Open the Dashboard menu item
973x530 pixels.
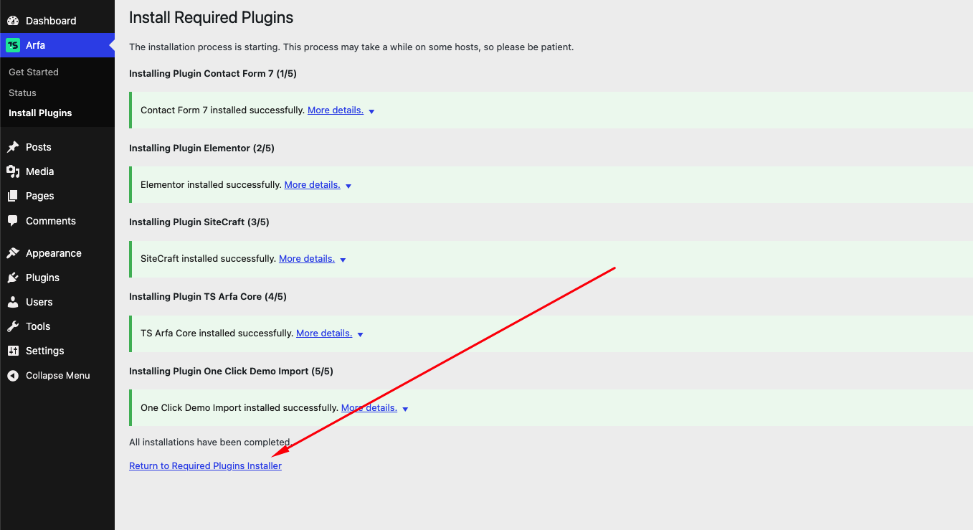pyautogui.click(x=57, y=21)
